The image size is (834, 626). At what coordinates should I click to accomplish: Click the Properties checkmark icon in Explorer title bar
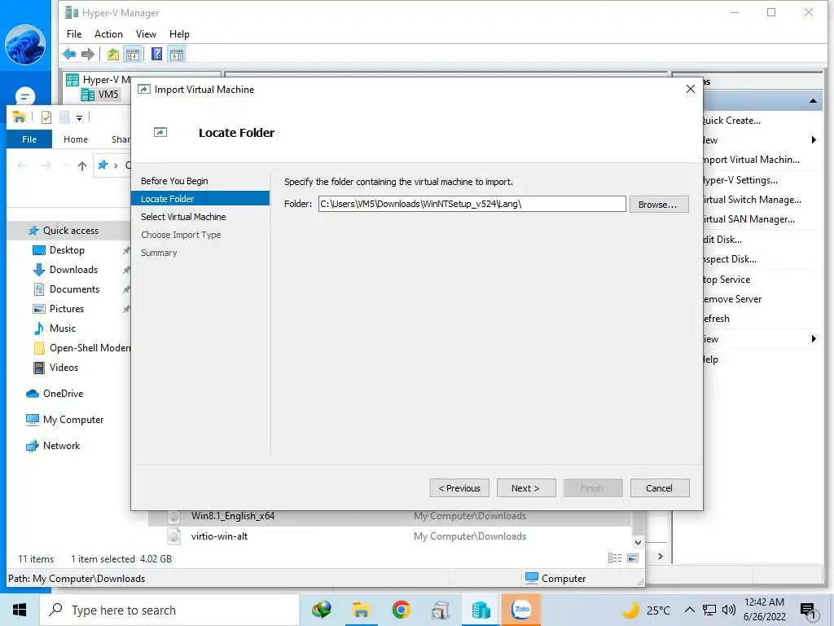point(46,117)
